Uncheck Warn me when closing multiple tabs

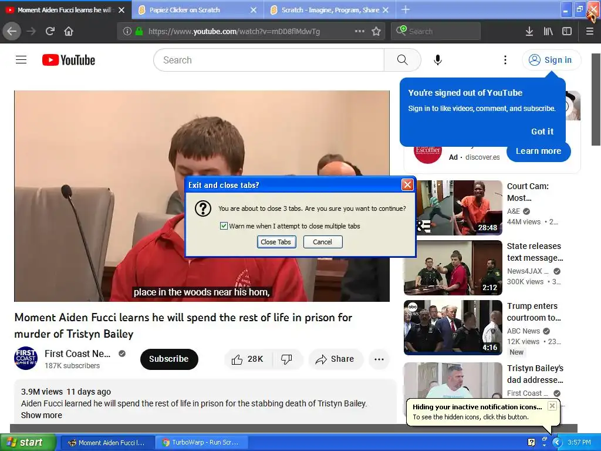224,226
